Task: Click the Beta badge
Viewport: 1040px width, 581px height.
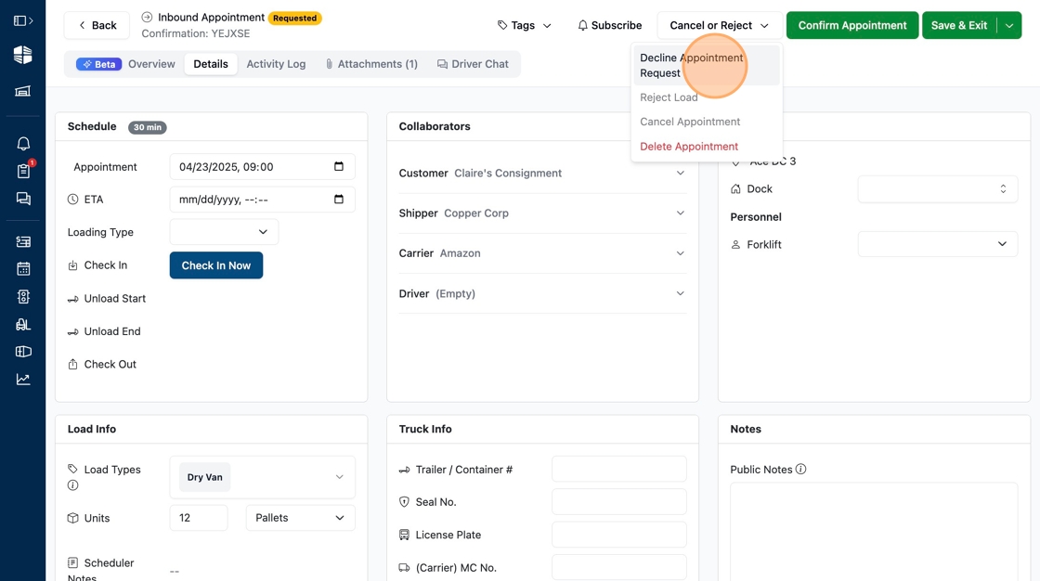Action: click(x=98, y=64)
